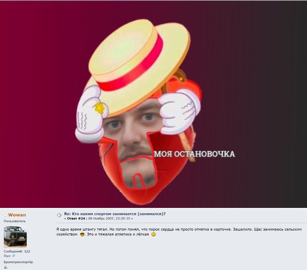The height and width of the screenshot is (270, 307).
Task: Click the yellow smiley ending the post
Action: point(153,234)
